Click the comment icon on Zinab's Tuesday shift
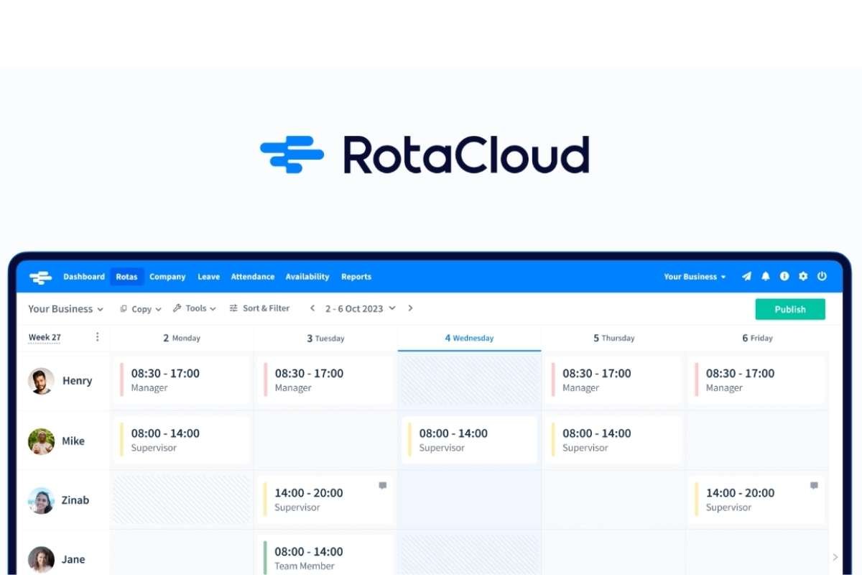Viewport: 862px width, 575px height. click(383, 486)
